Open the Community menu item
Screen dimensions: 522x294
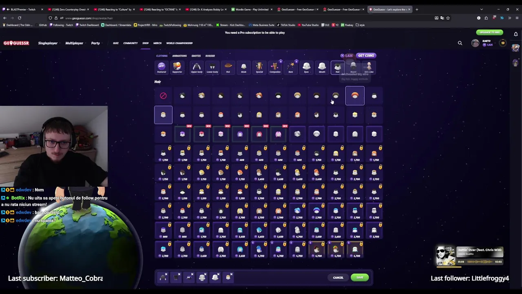[130, 43]
